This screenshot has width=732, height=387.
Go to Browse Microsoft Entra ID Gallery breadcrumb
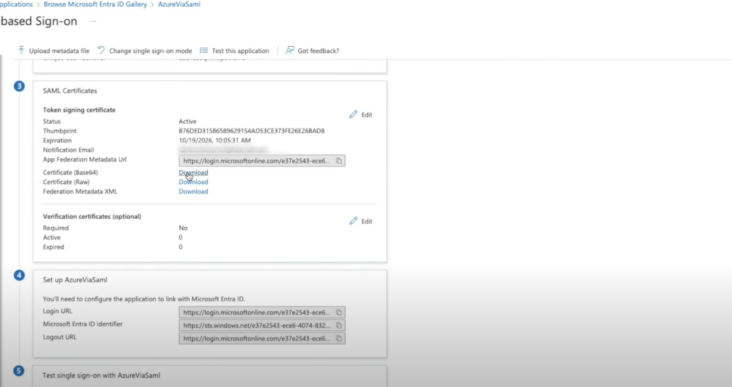pyautogui.click(x=95, y=4)
